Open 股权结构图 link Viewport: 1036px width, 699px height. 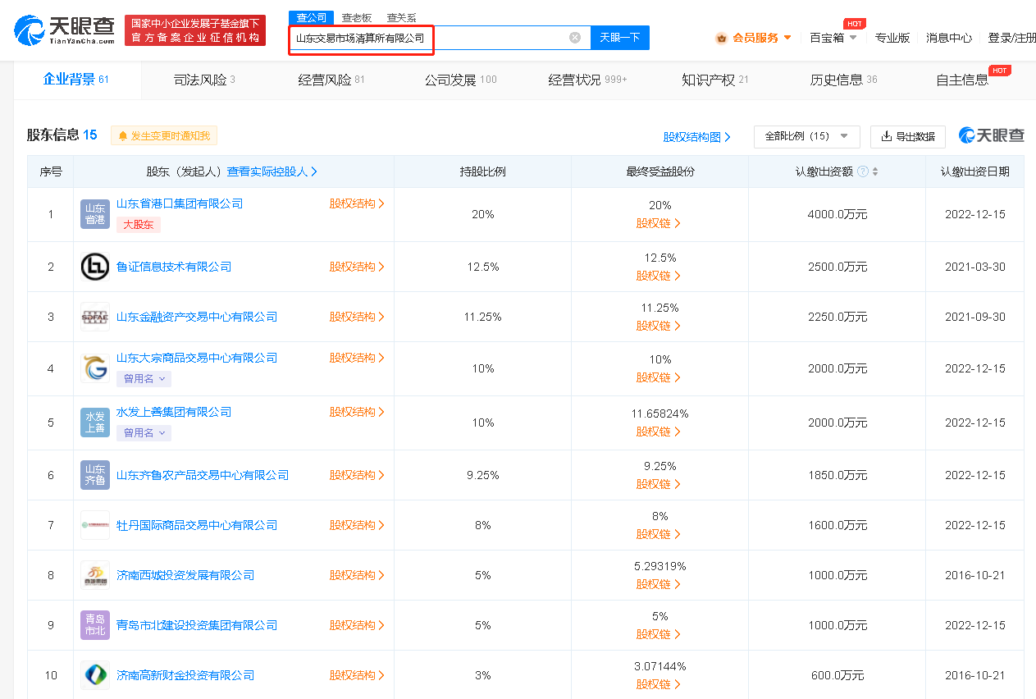pyautogui.click(x=697, y=137)
